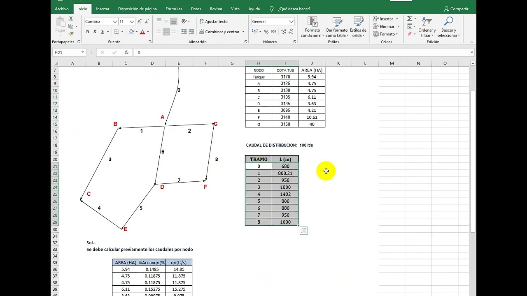Align text to middle vertically

pyautogui.click(x=166, y=21)
